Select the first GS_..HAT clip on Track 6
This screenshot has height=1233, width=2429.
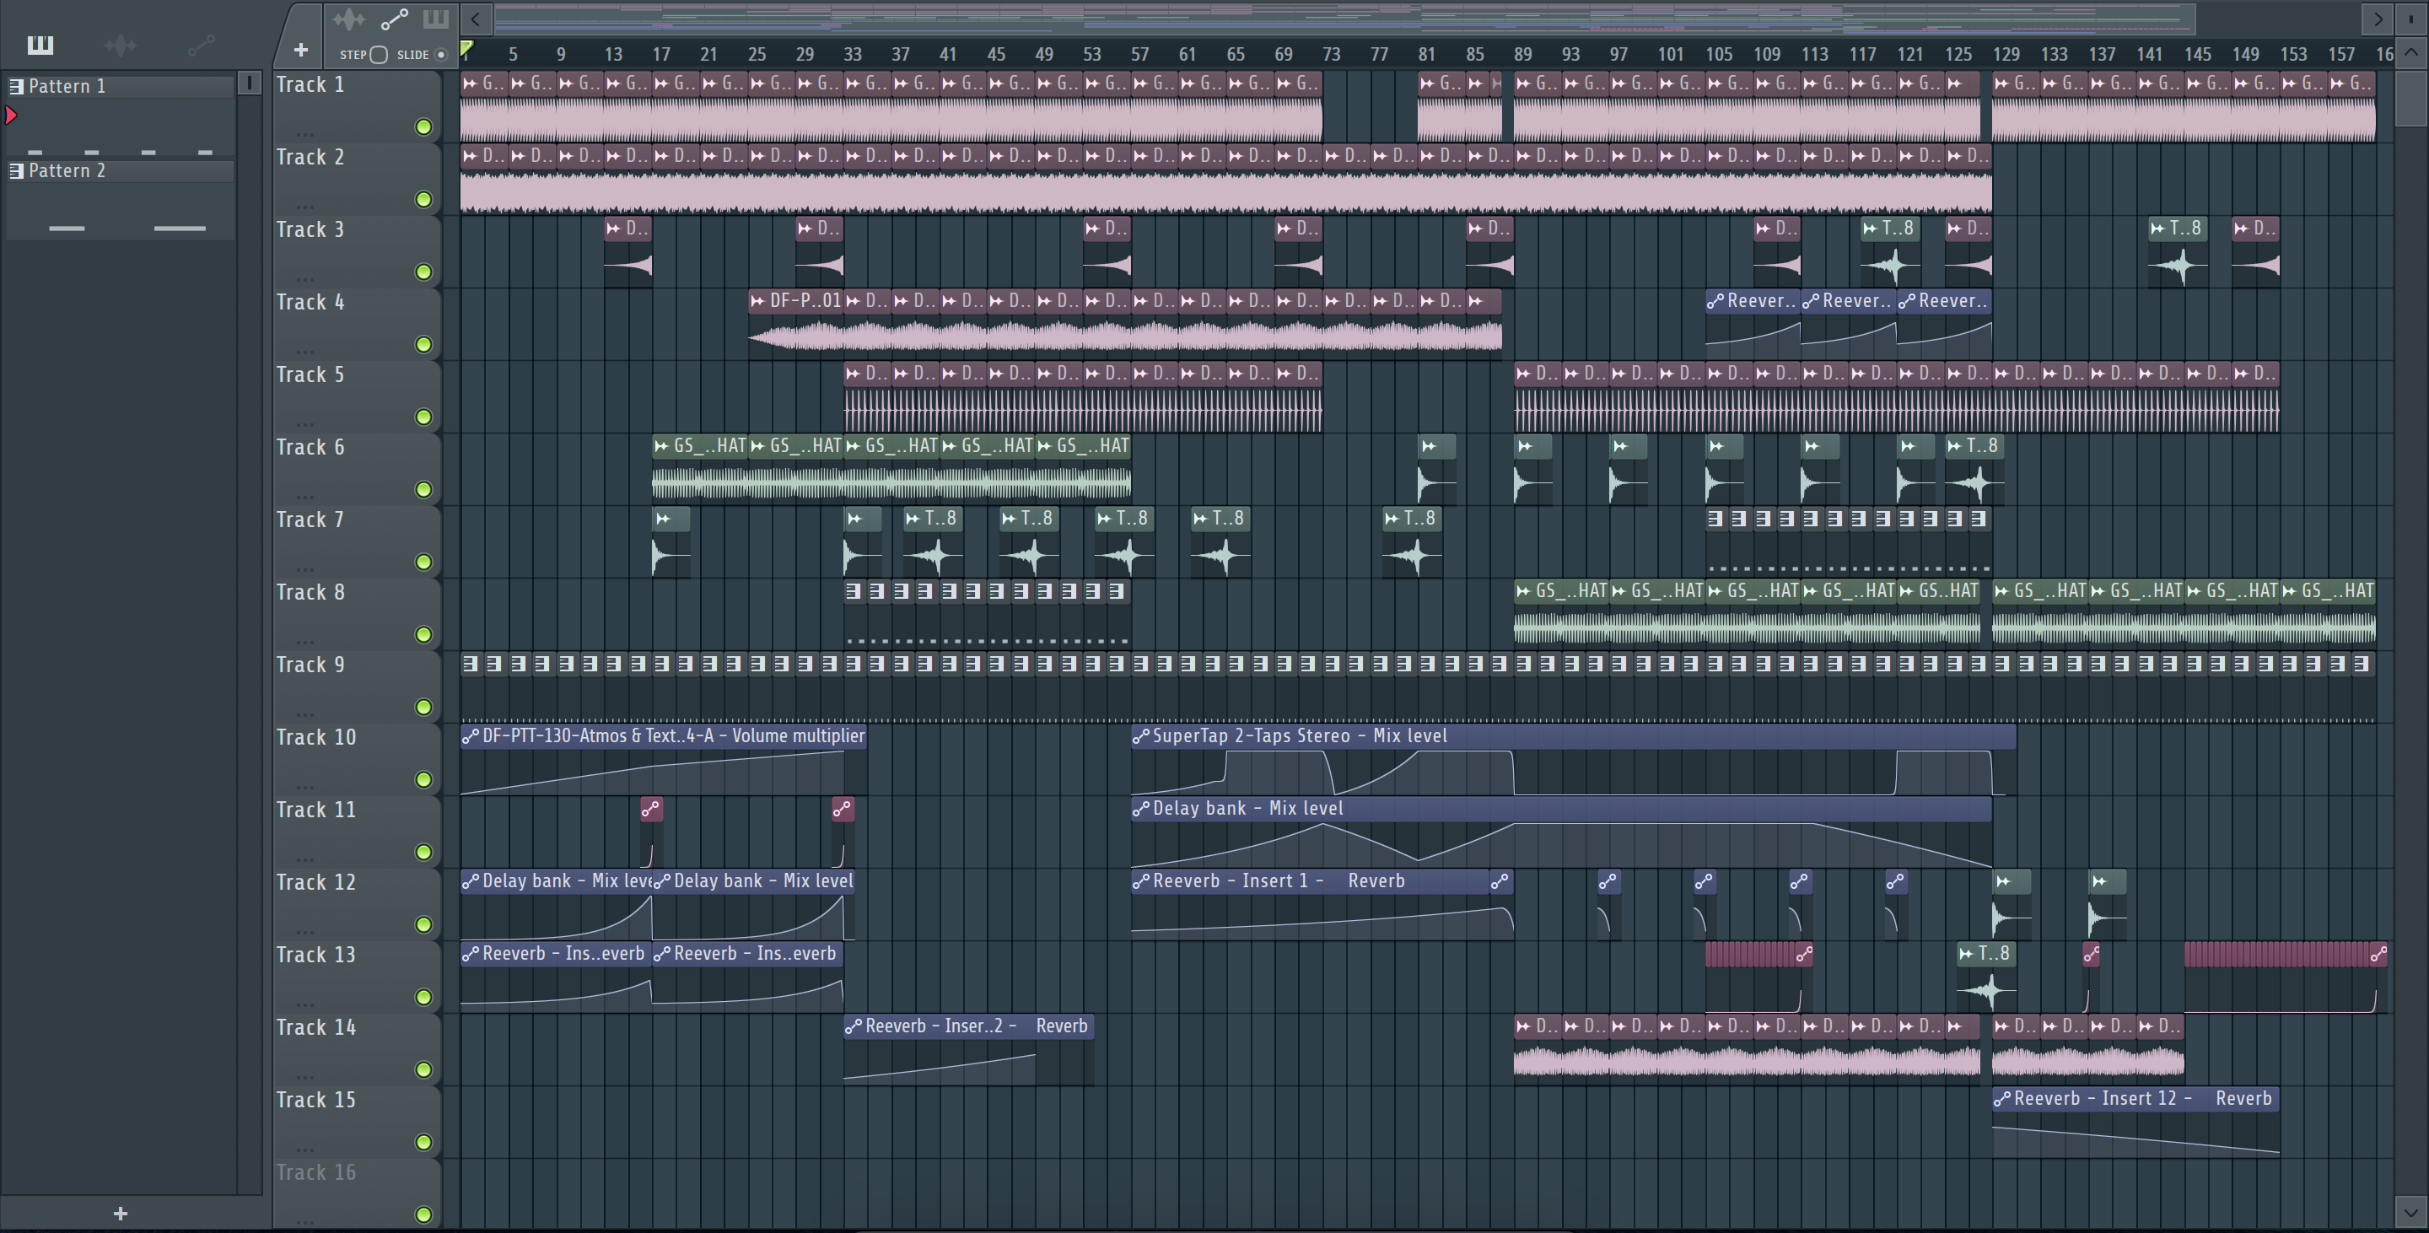click(700, 446)
